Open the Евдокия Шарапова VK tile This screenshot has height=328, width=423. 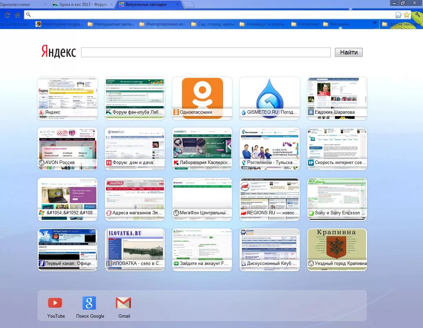click(337, 98)
